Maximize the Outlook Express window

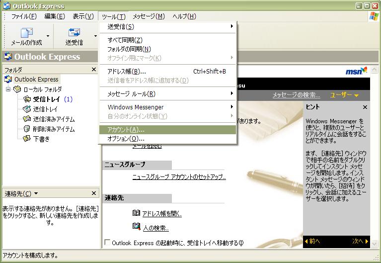coord(367,6)
